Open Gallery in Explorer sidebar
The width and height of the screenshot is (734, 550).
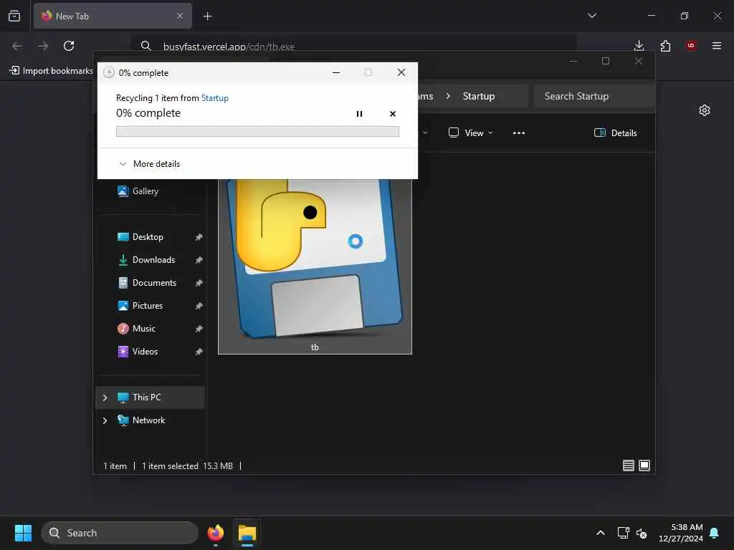click(138, 190)
